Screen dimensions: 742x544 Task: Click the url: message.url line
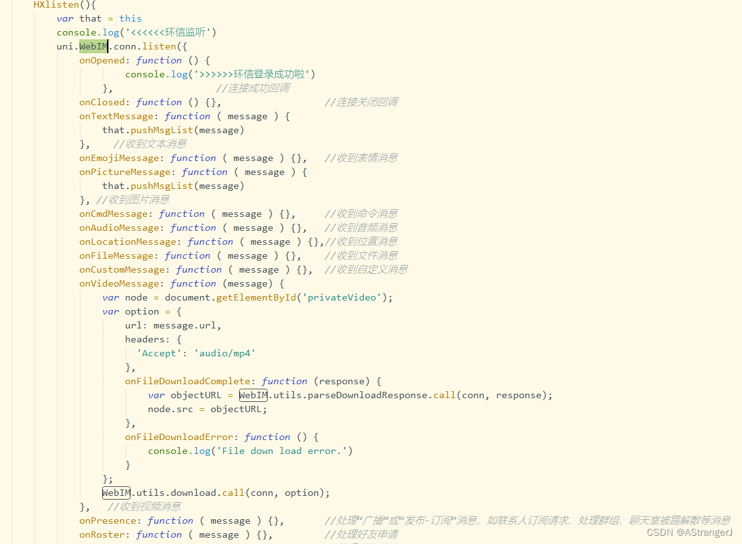172,325
